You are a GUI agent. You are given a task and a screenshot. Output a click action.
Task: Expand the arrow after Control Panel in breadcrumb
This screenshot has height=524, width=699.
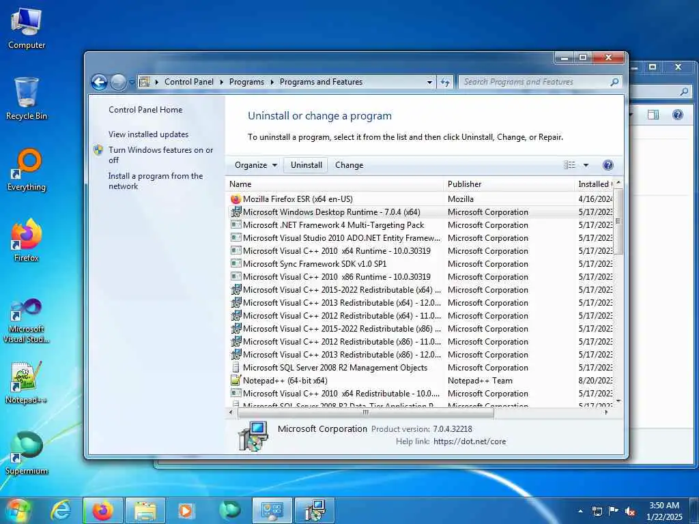point(222,82)
